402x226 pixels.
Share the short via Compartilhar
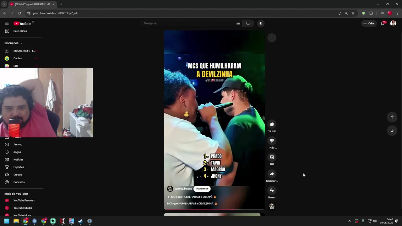point(272,174)
